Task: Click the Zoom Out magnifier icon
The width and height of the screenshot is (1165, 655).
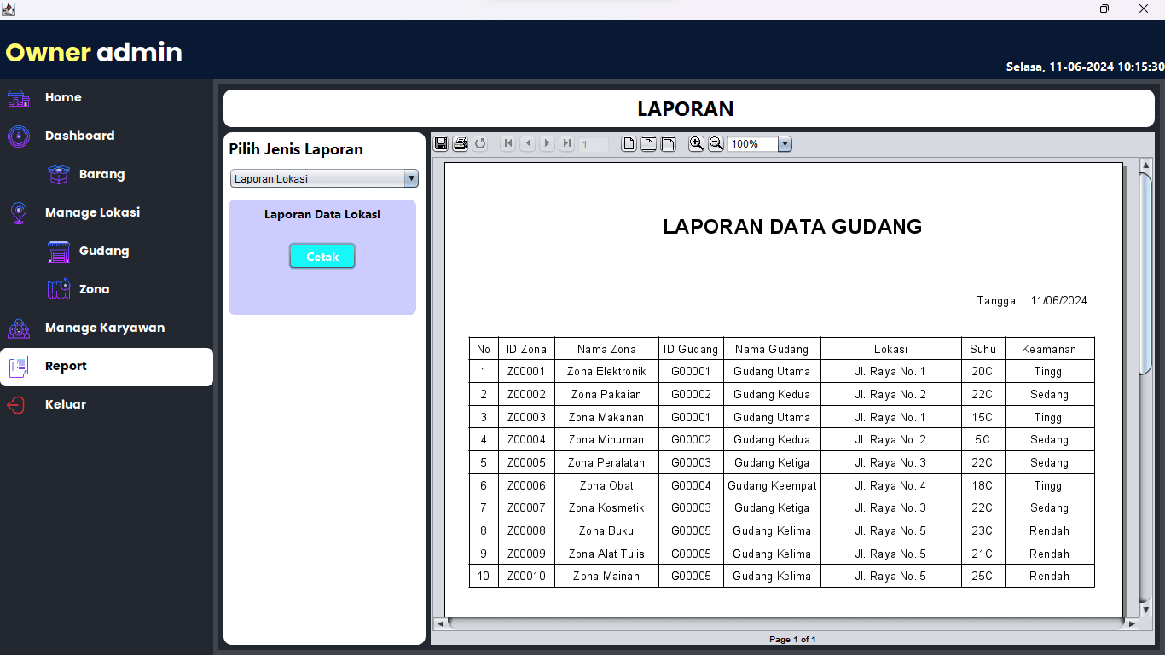Action: point(716,144)
